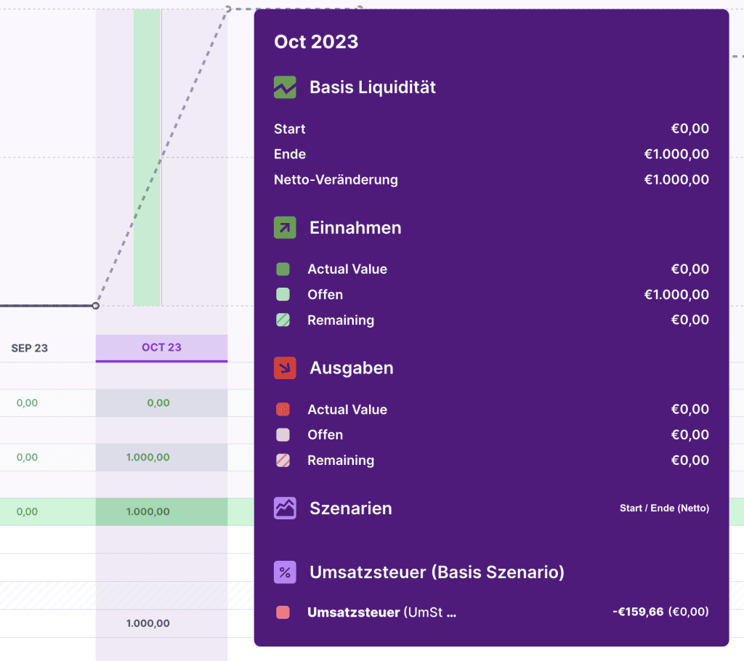Select the OCT 23 column header
Viewport: 744px width, 661px height.
tap(161, 348)
